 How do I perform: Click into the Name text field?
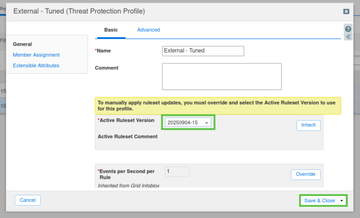(203, 51)
